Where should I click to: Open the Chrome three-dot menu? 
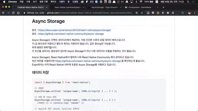195,13
